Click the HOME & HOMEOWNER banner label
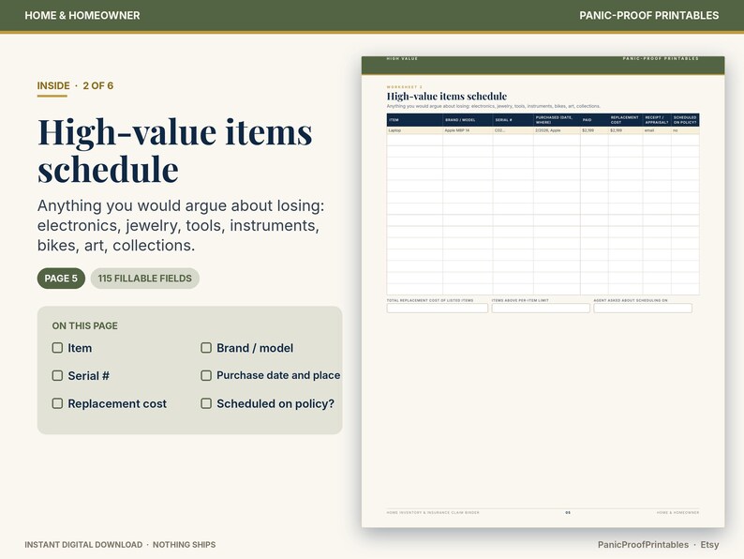744x559 pixels. (82, 15)
